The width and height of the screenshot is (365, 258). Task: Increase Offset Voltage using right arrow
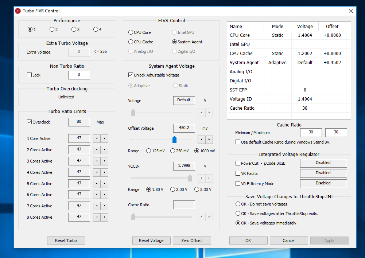(209, 140)
